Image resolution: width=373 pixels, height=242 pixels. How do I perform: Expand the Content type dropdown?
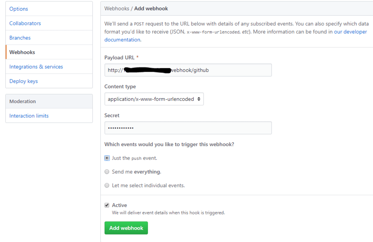[154, 99]
